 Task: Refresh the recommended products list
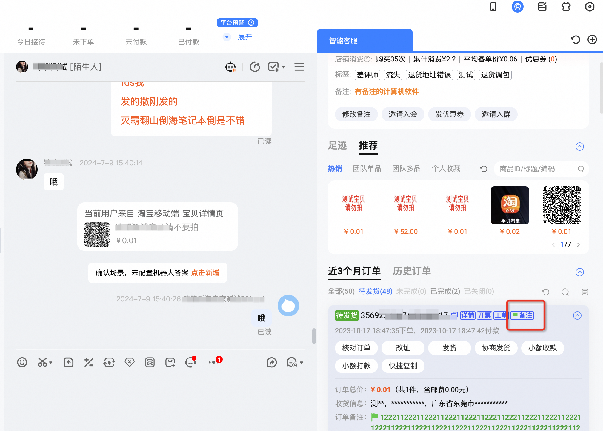click(x=484, y=169)
